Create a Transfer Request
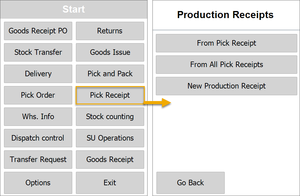Image resolution: width=300 pixels, height=196 pixels. pos(38,160)
